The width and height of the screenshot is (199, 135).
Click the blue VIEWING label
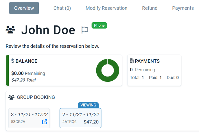click(88, 105)
